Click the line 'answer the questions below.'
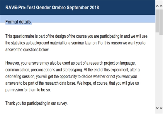 pyautogui.click(x=27, y=50)
